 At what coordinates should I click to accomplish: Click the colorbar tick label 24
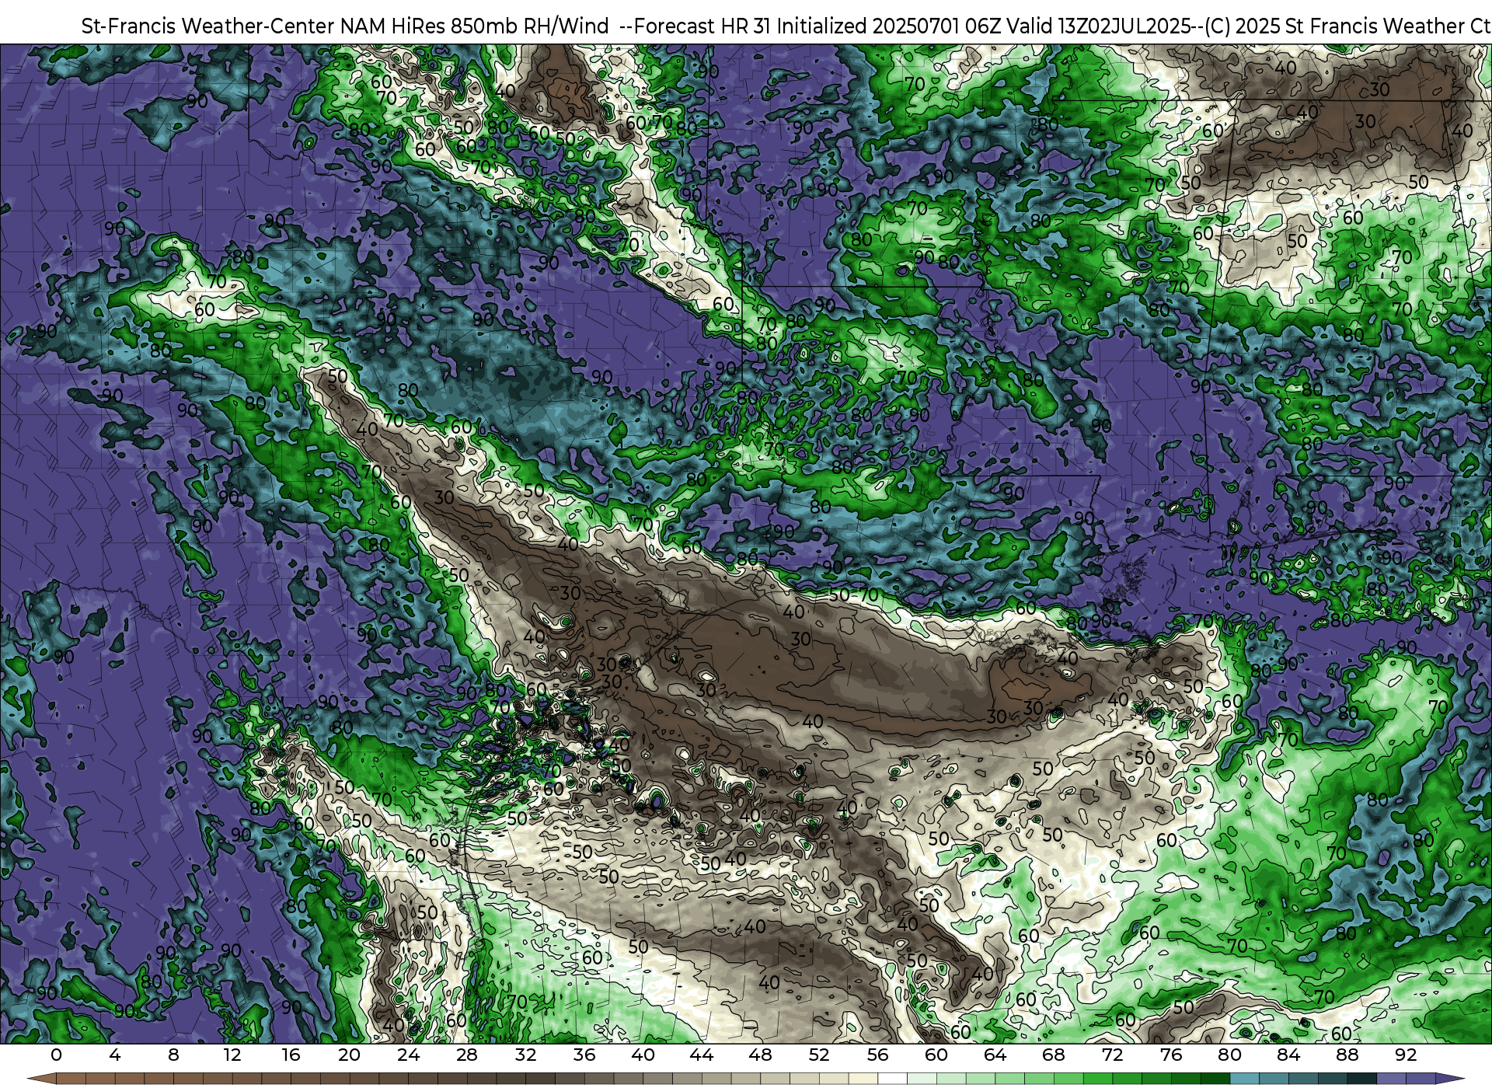click(x=408, y=1055)
